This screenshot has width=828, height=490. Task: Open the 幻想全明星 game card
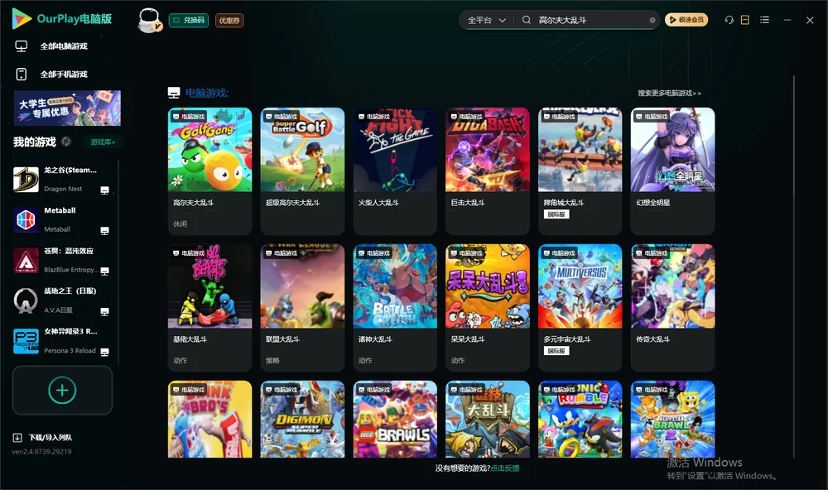(672, 171)
